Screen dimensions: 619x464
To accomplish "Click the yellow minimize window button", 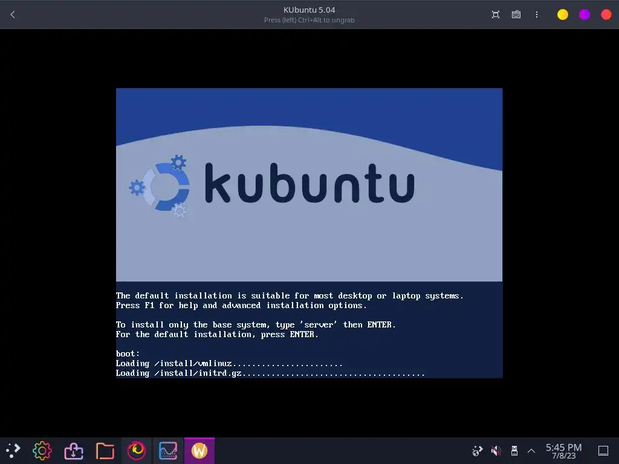I will click(x=563, y=14).
